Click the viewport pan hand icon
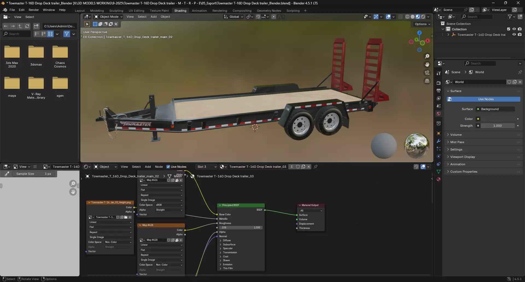Screen dimensions: 525x282 427,64
